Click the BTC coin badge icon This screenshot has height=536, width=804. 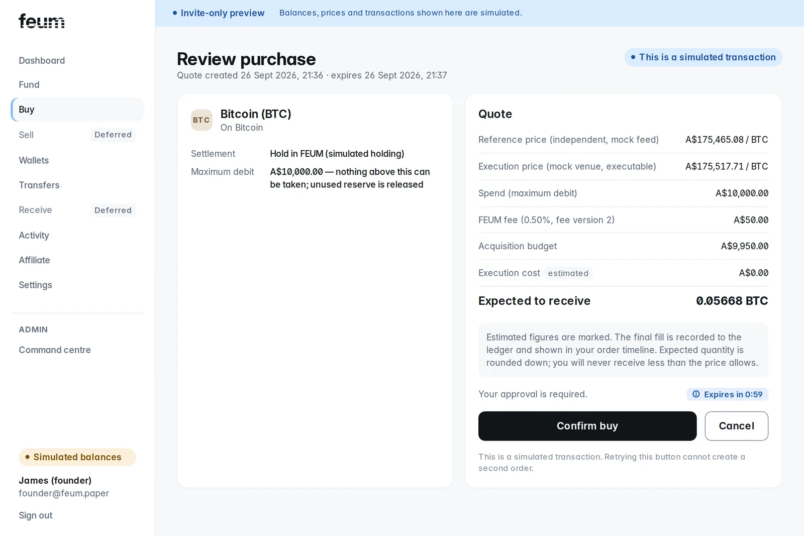(202, 120)
